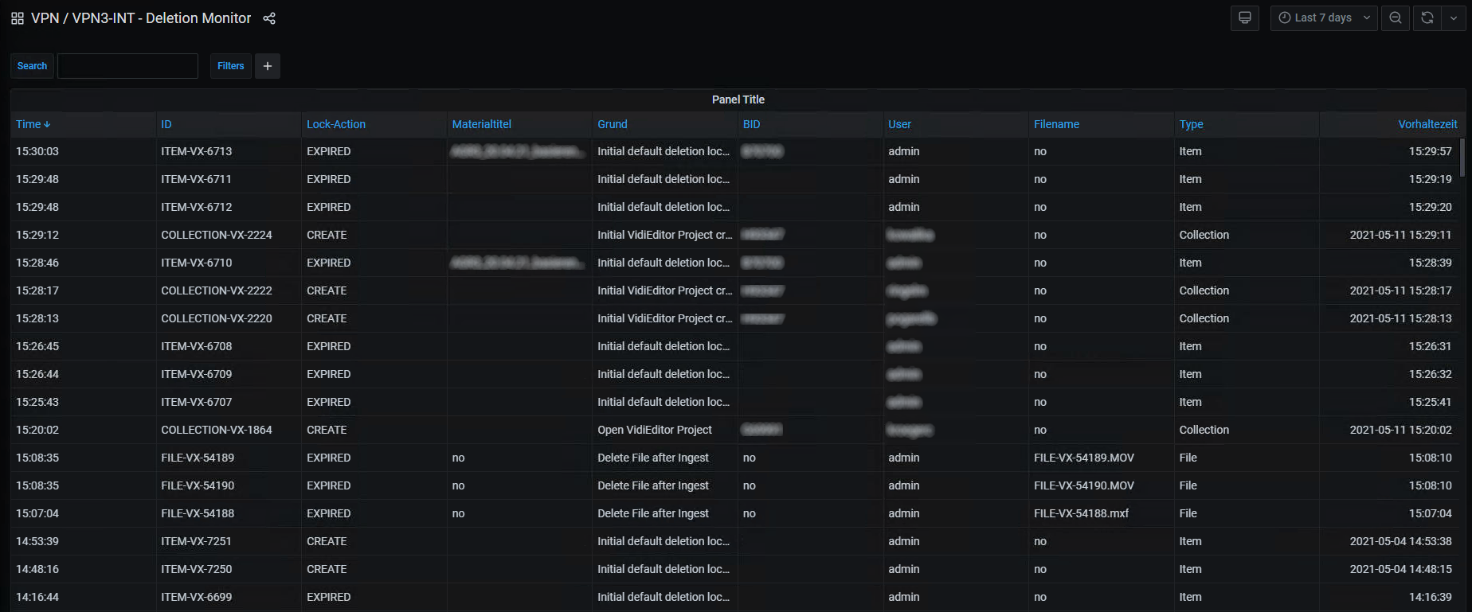
Task: Open the Last 7 days time range dropdown
Action: click(1324, 18)
